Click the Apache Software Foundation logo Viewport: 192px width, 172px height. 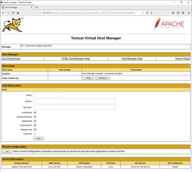click(x=169, y=24)
